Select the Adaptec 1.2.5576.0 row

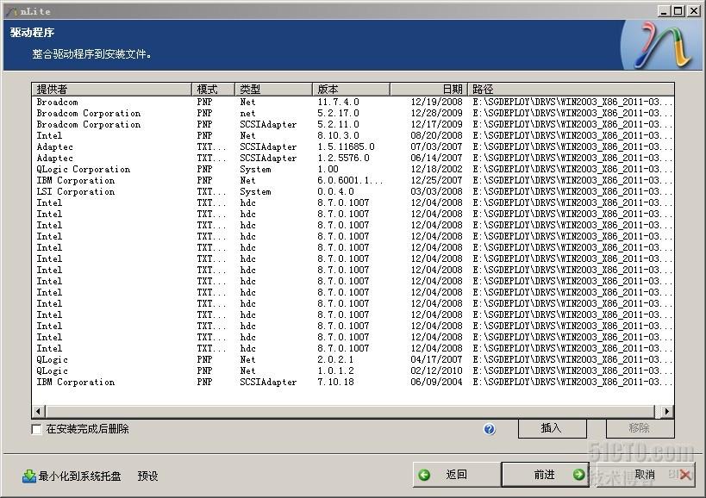(353, 159)
